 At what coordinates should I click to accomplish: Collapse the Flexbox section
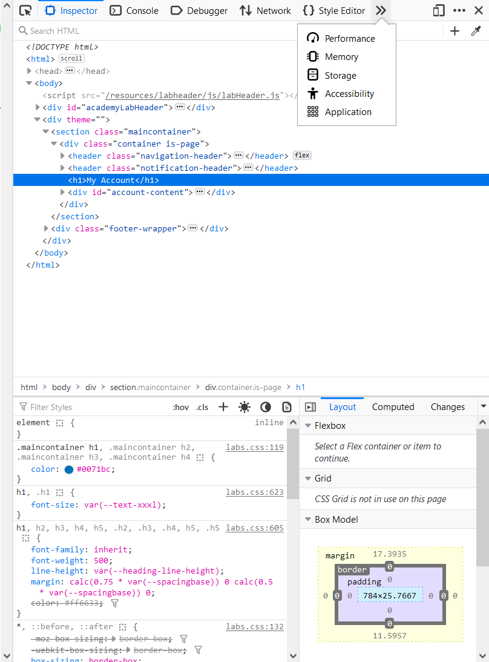click(x=308, y=426)
